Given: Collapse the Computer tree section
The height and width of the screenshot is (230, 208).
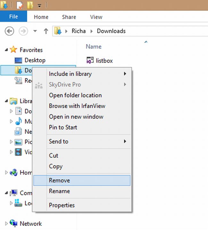Looking at the screenshot, I should 6,193.
